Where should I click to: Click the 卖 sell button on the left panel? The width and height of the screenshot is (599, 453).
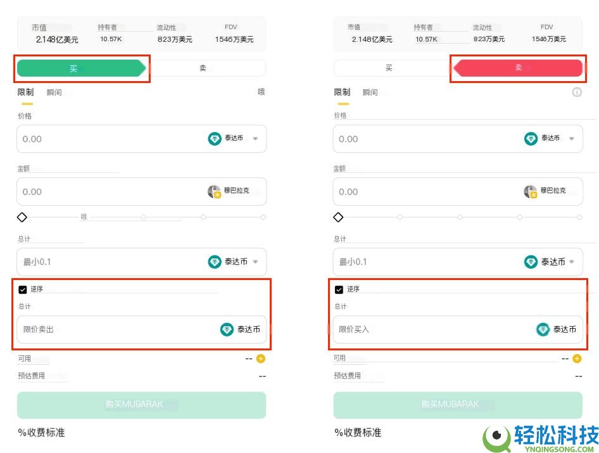click(x=203, y=67)
